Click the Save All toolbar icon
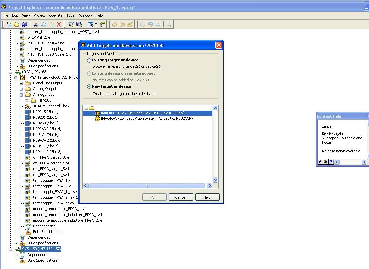 click(24, 24)
